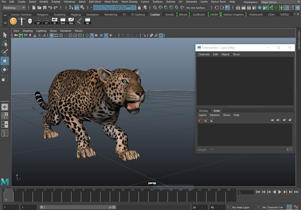Open the shelf tab options icon

(5, 15)
